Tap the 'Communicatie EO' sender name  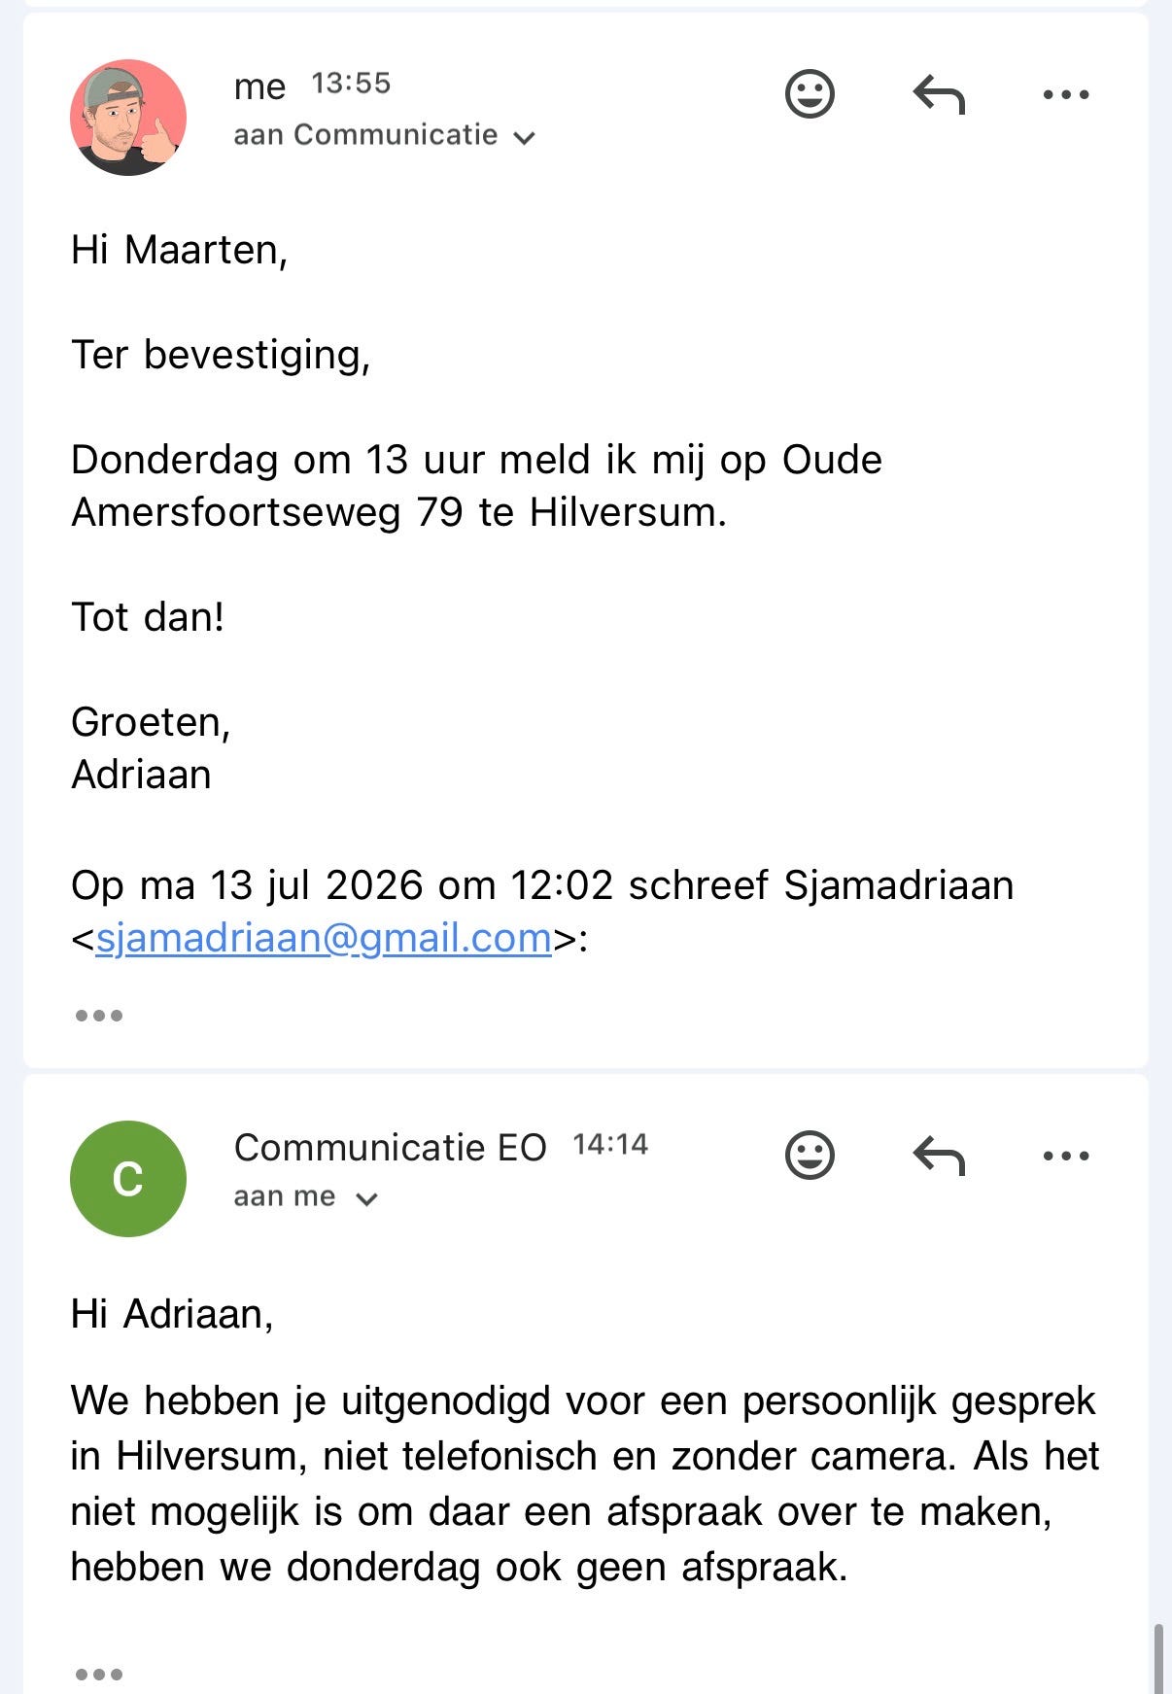(x=391, y=1148)
